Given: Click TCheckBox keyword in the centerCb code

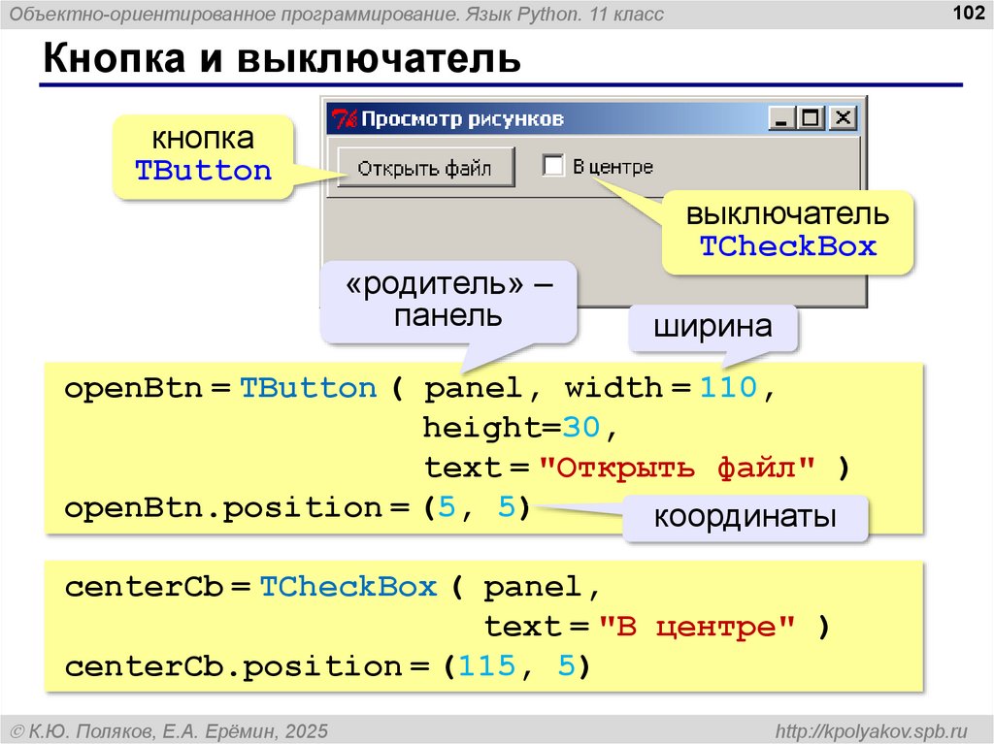Looking at the screenshot, I should 348,588.
